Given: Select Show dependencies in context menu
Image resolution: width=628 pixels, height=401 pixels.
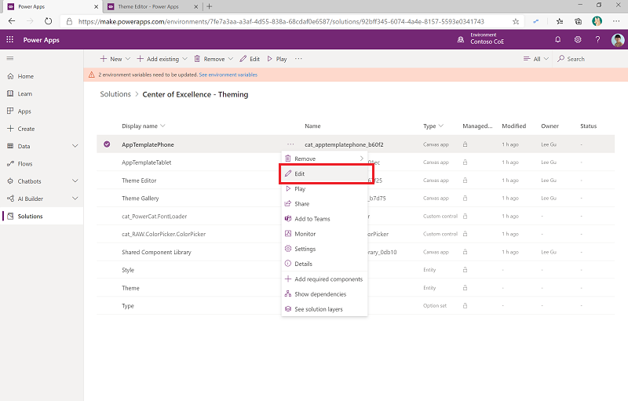Looking at the screenshot, I should click(319, 294).
